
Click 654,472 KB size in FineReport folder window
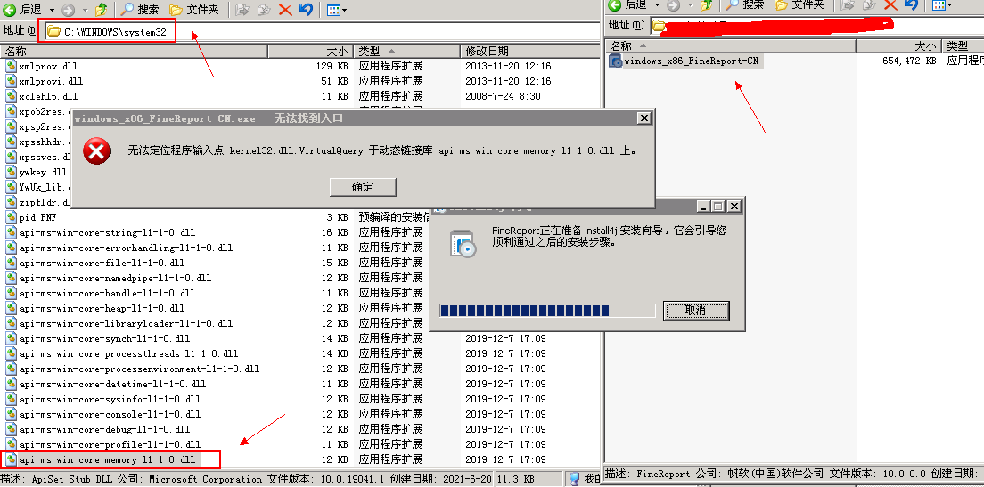click(909, 61)
